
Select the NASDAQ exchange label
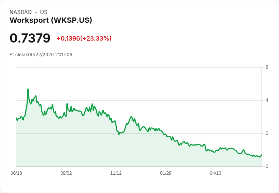pyautogui.click(x=20, y=12)
